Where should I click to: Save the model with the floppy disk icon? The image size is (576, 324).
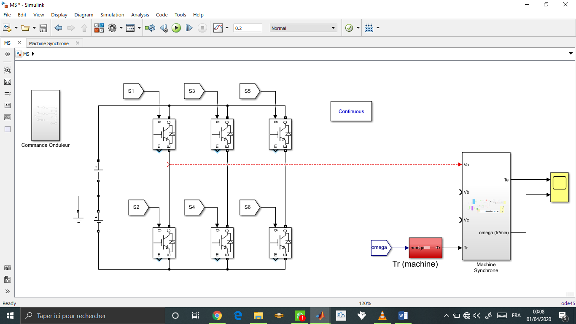point(43,28)
